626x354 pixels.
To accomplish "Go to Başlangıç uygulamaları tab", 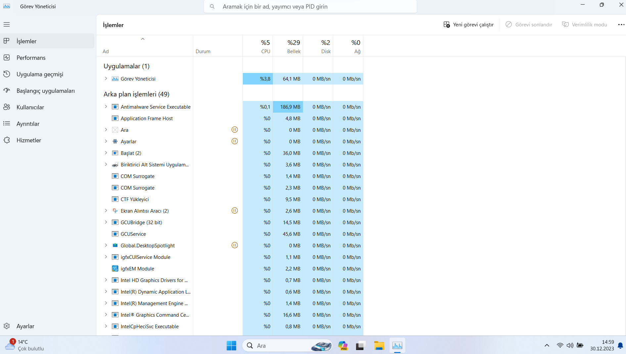I will [47, 90].
